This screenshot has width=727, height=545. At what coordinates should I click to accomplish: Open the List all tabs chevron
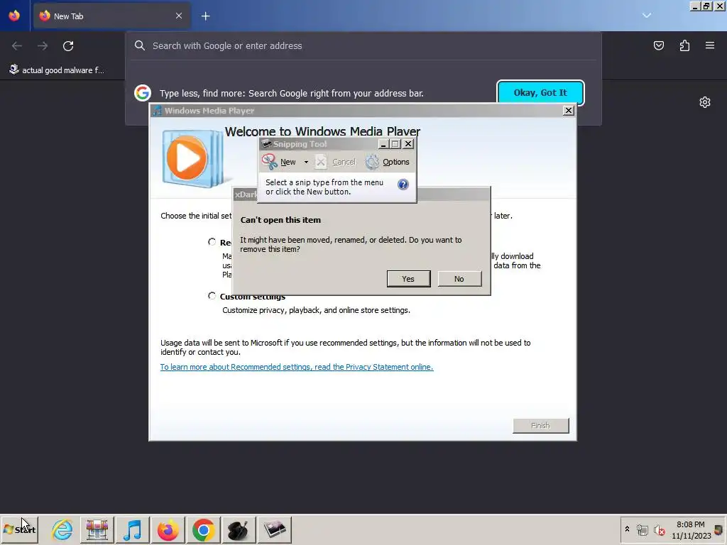pos(647,16)
